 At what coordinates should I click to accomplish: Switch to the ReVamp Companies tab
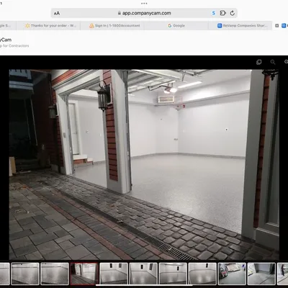coord(242,25)
